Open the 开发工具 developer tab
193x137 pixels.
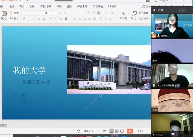pos(82,6)
